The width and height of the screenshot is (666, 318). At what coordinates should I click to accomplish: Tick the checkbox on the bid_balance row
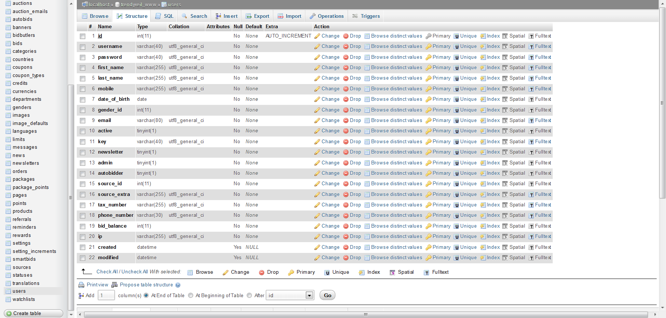point(82,227)
